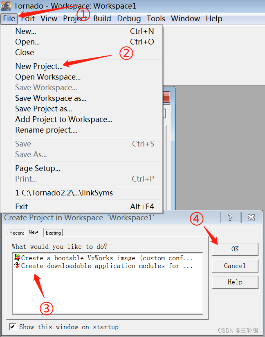Click the downloadable application modules icon
Viewport: 265px width, 337px height.
click(x=17, y=266)
